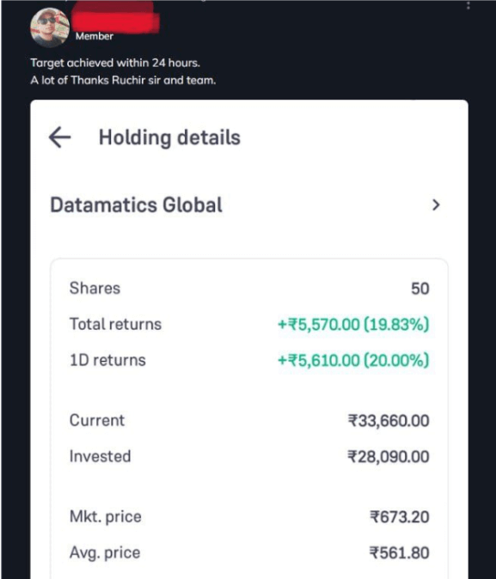
Task: Go back using the arrow beside Holding details
Action: tap(59, 137)
